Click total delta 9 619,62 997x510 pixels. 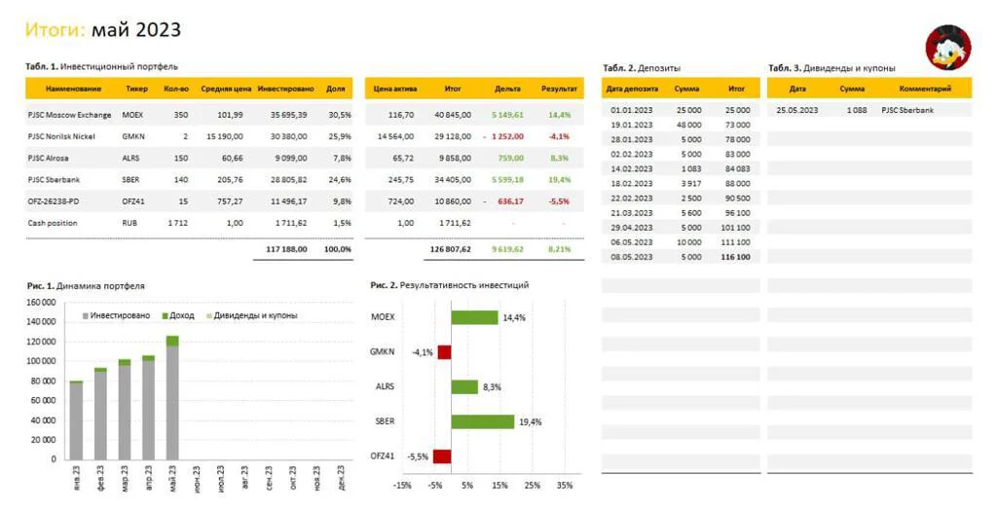(x=507, y=249)
